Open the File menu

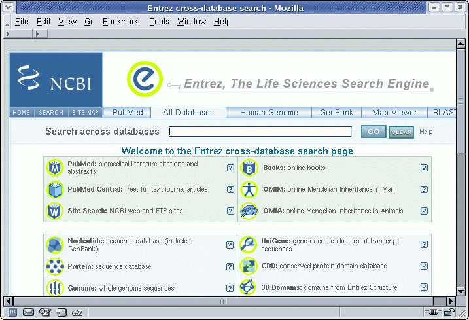click(x=22, y=22)
